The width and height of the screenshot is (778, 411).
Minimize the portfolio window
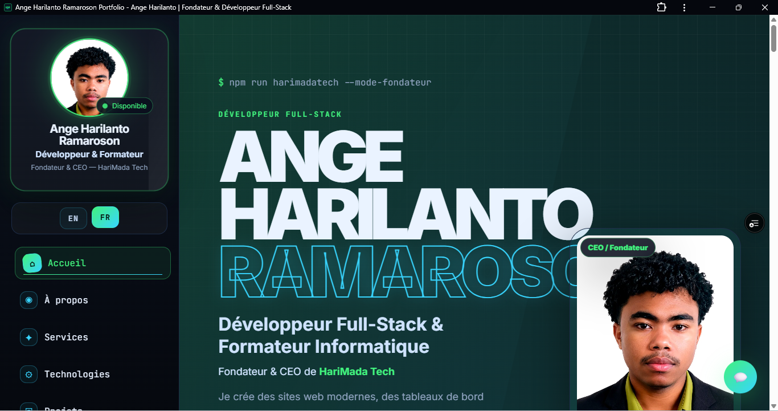coord(713,7)
